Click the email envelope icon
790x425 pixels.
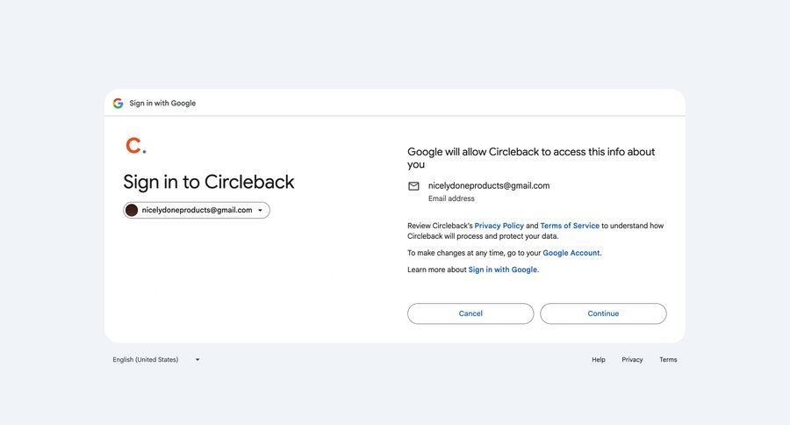413,186
